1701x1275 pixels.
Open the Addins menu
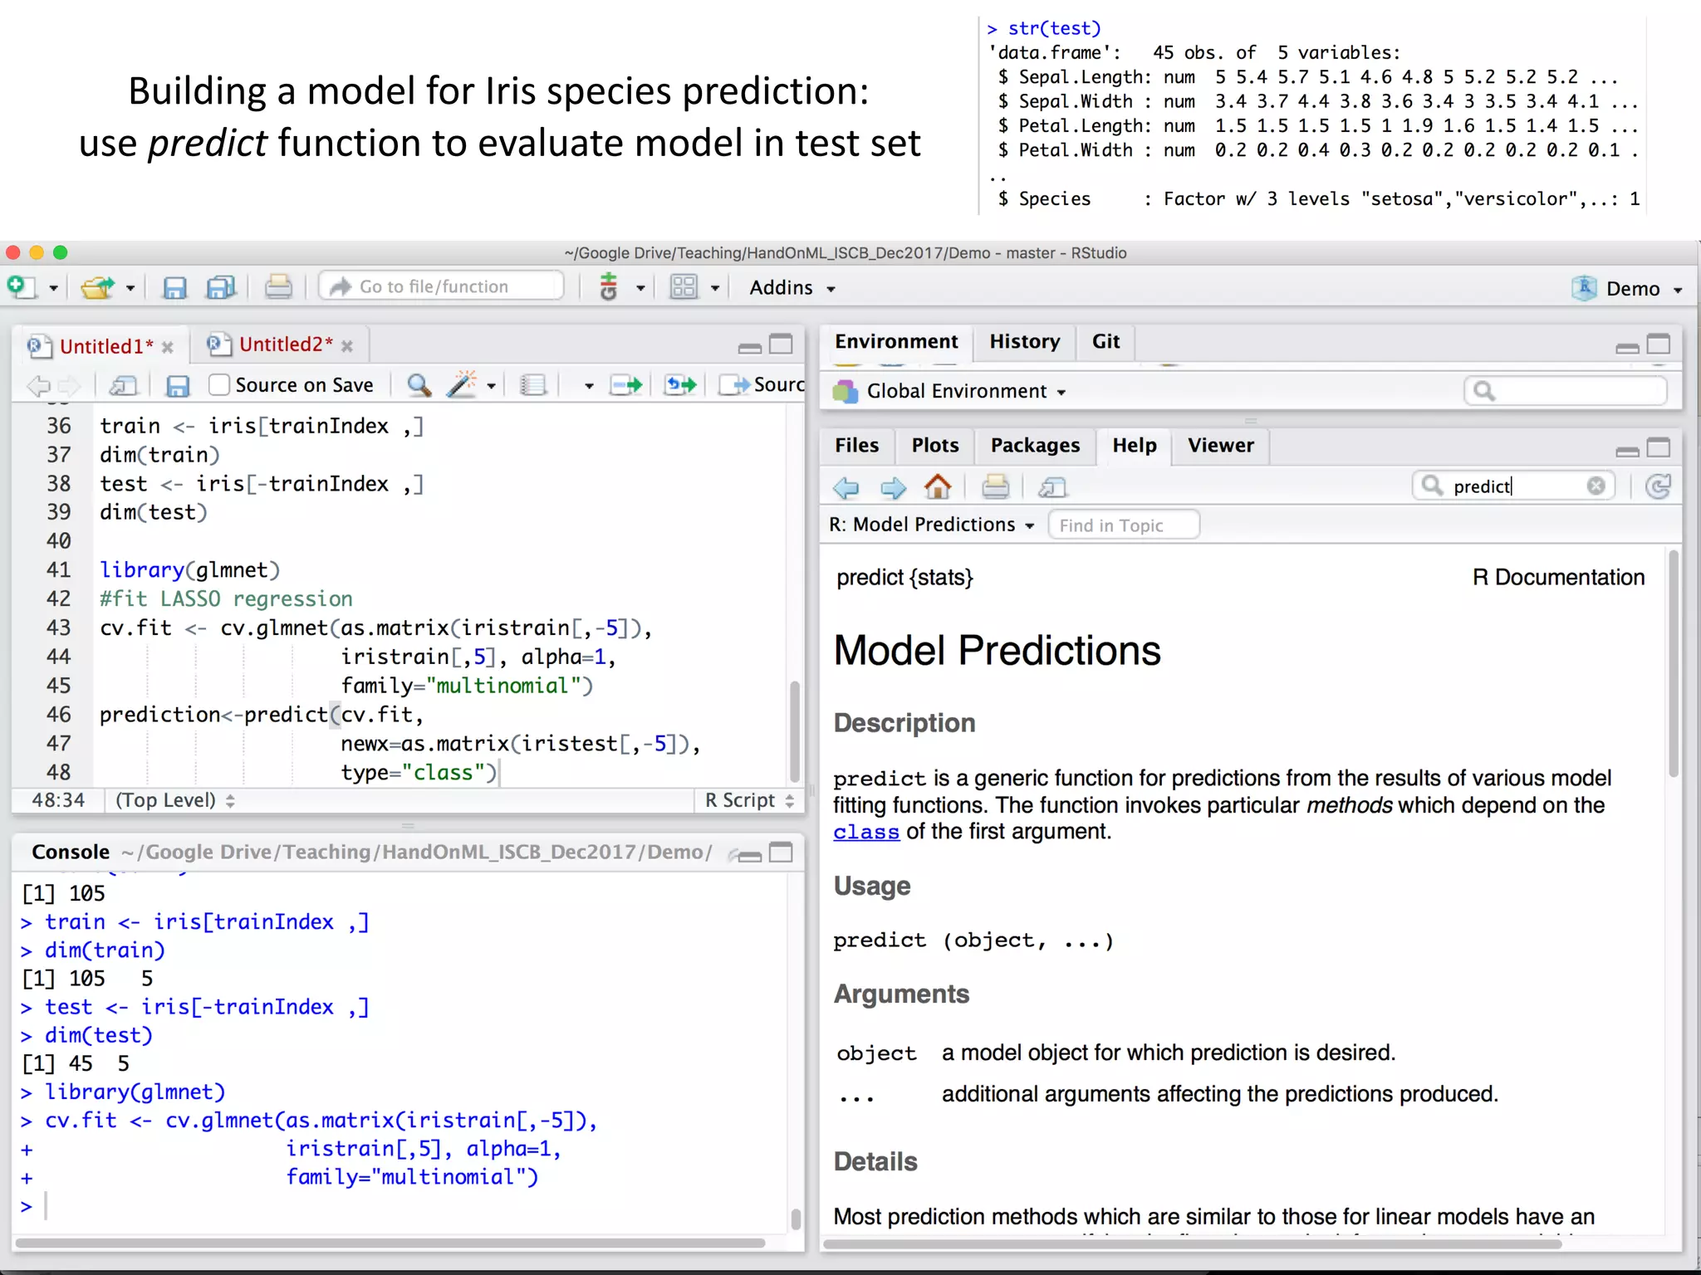792,287
